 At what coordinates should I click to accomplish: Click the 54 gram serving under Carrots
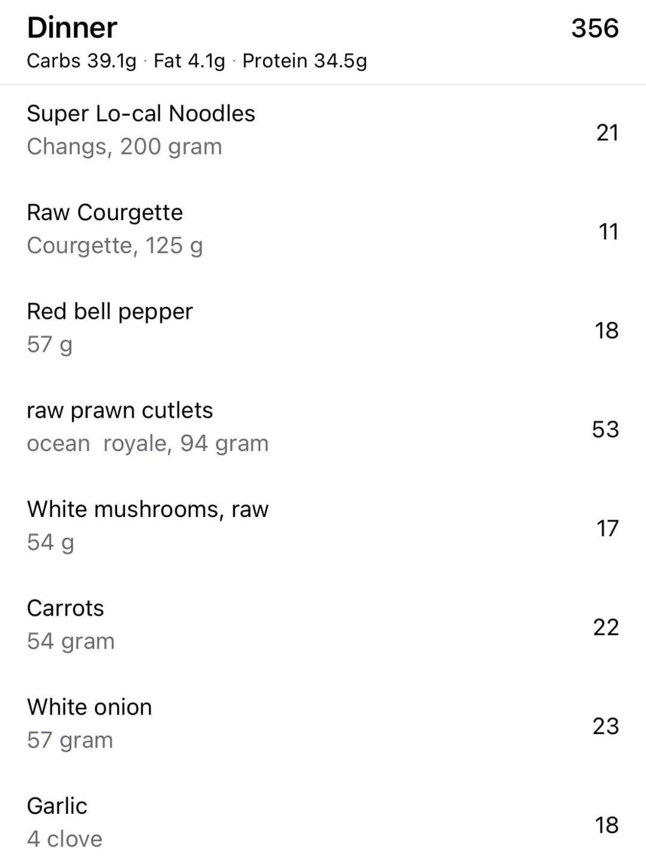tap(71, 641)
